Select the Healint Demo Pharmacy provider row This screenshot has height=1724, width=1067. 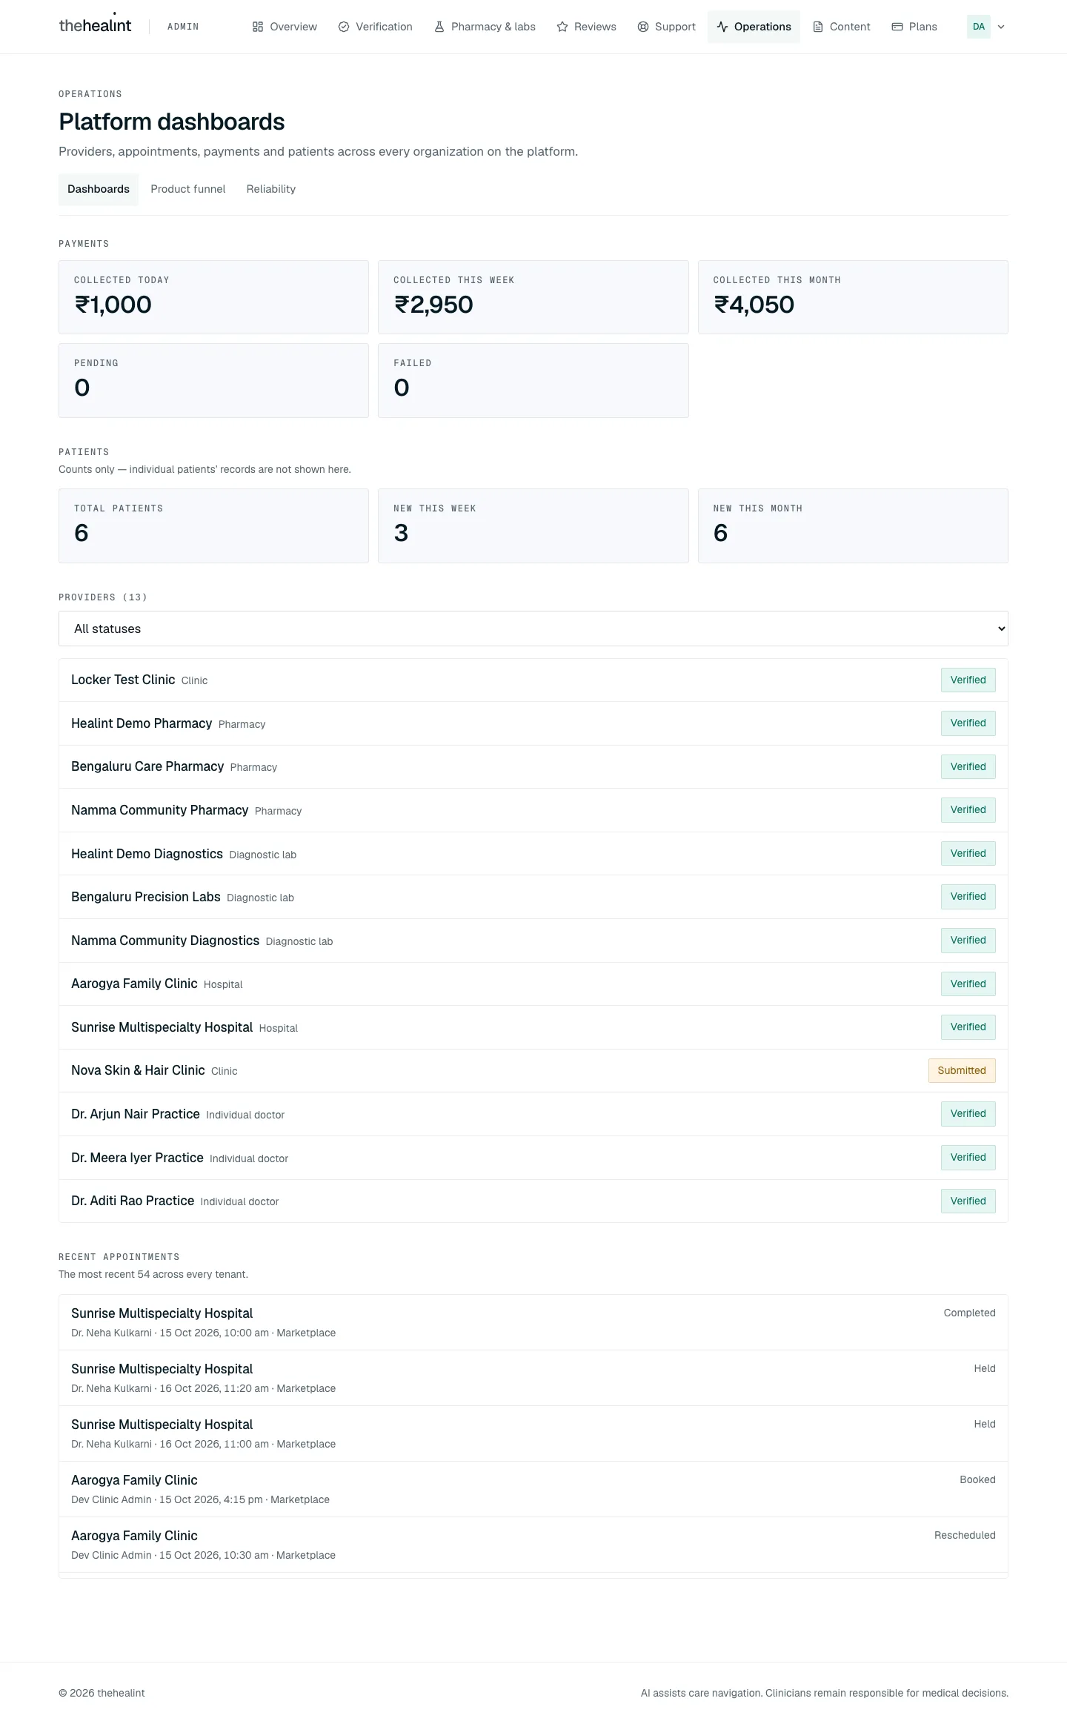[x=533, y=723]
